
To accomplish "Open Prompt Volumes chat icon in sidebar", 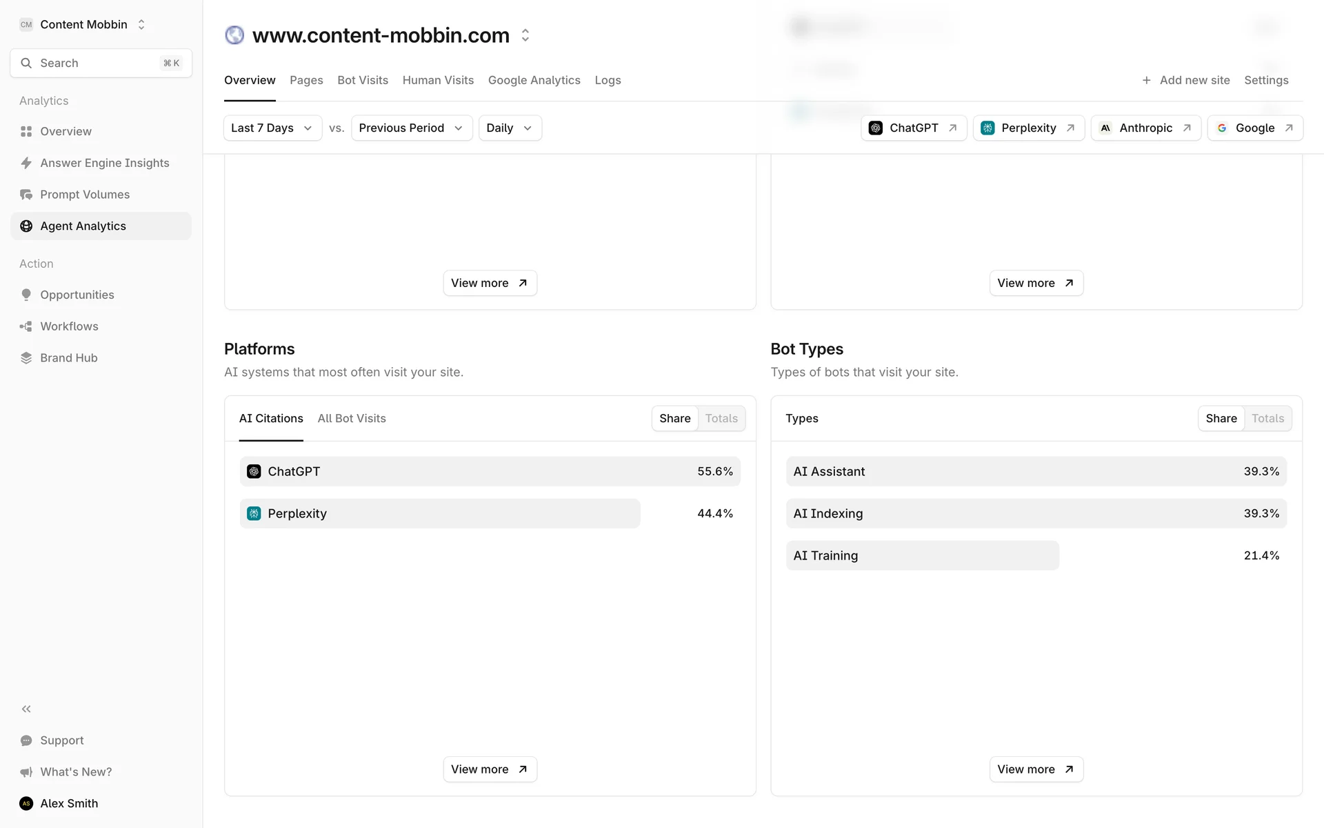I will 26,195.
